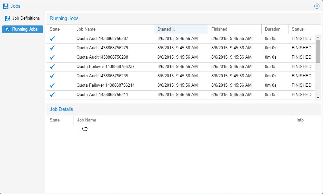Click checkmark icon for Quota Audit1438868756279
The image size is (323, 194).
pos(52,48)
